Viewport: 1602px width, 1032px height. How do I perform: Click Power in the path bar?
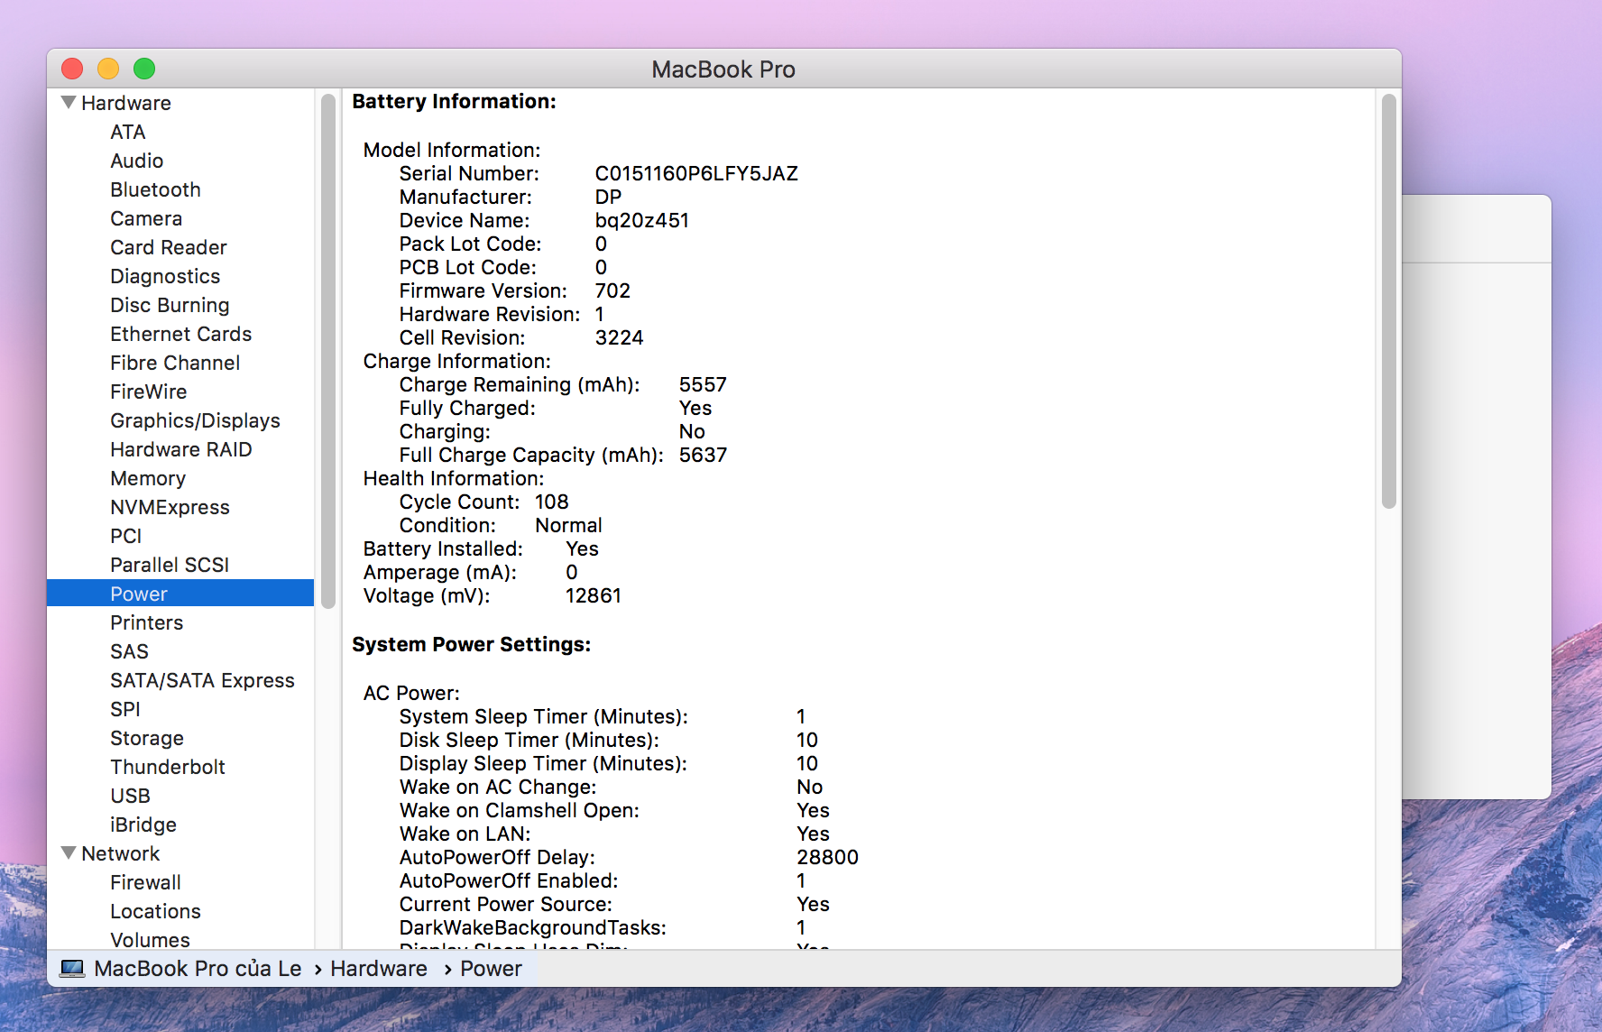[x=491, y=969]
